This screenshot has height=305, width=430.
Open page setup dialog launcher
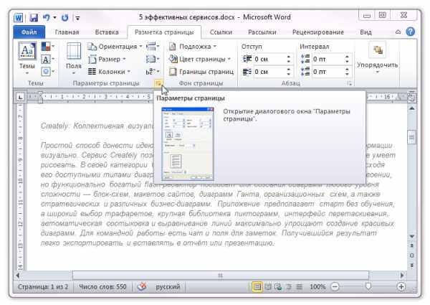point(157,84)
